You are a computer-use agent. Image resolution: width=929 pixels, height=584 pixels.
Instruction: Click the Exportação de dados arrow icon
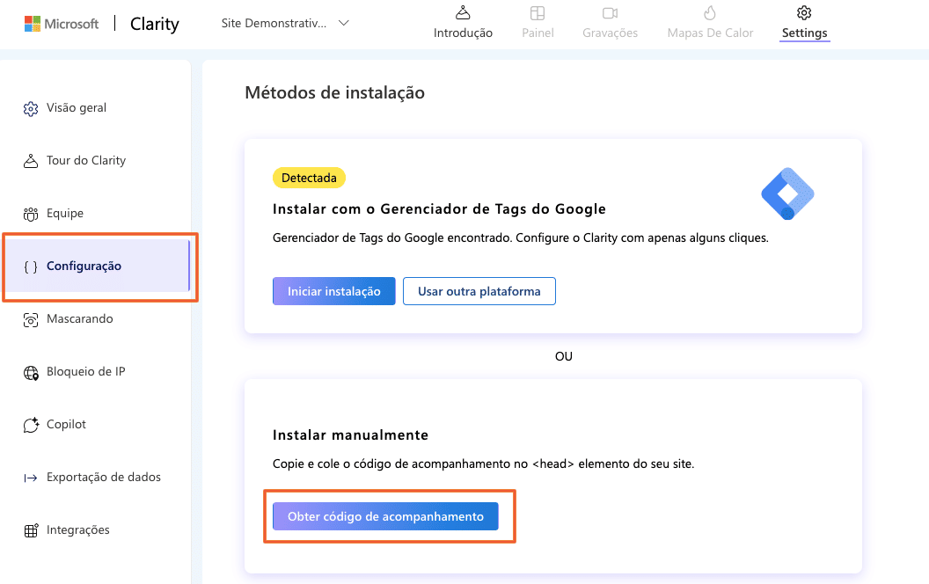point(30,478)
